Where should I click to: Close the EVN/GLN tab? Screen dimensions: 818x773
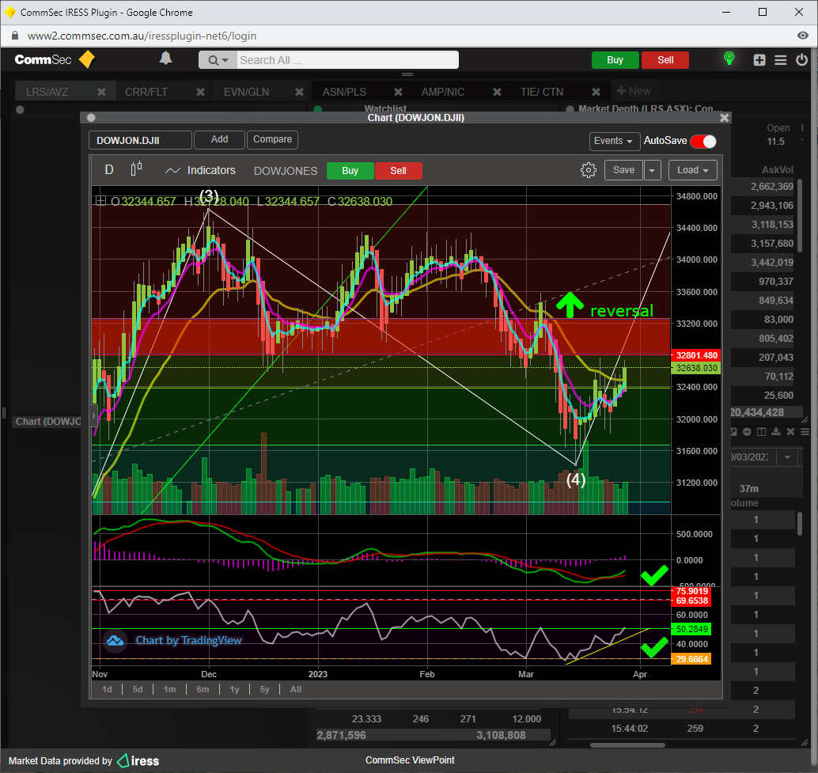299,92
